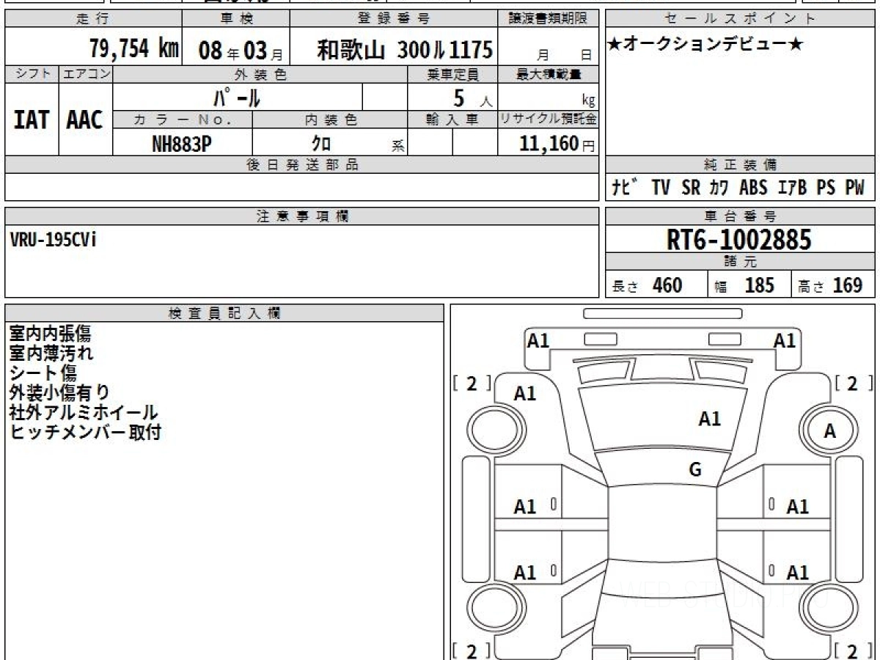Click the exterior color value パール
The height and width of the screenshot is (660, 880).
pyautogui.click(x=237, y=97)
